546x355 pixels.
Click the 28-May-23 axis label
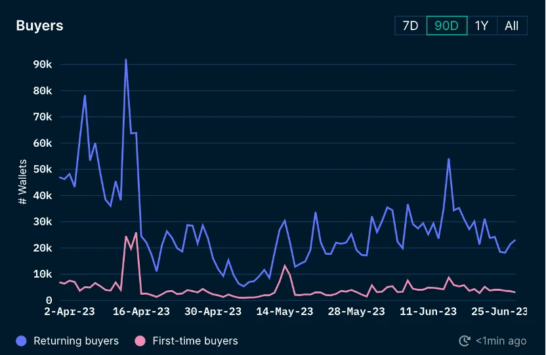coord(356,312)
